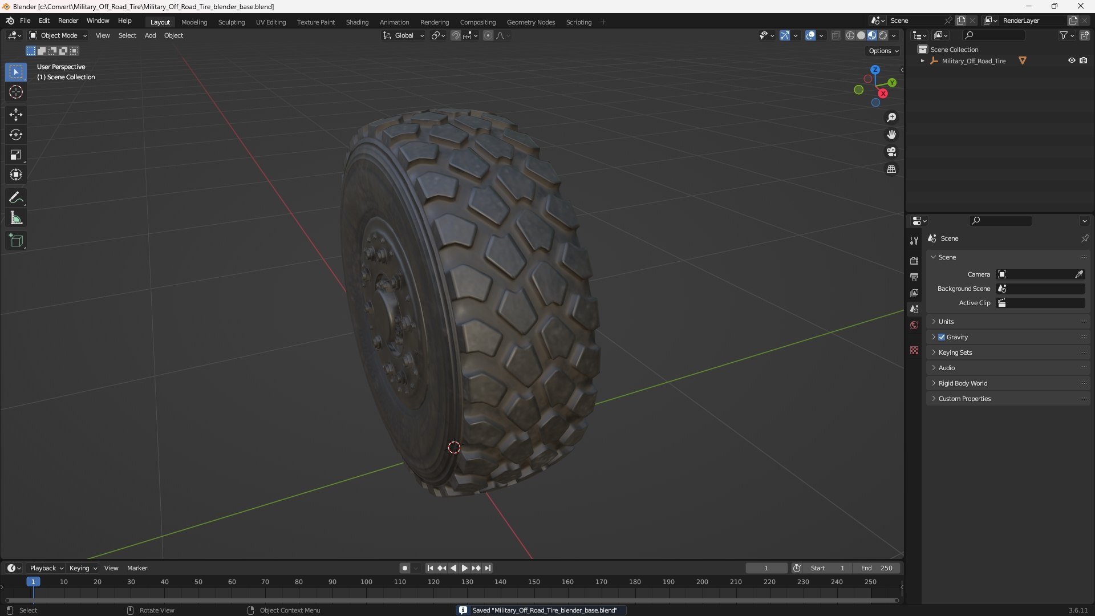Toggle auto keying record button
Screen dimensions: 1095x616
[404, 568]
